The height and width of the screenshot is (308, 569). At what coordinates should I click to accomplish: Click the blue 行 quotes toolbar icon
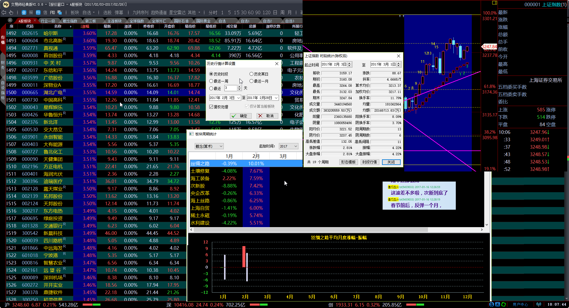click(38, 12)
